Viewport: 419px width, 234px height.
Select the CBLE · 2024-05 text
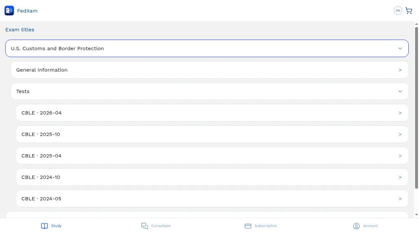(41, 199)
